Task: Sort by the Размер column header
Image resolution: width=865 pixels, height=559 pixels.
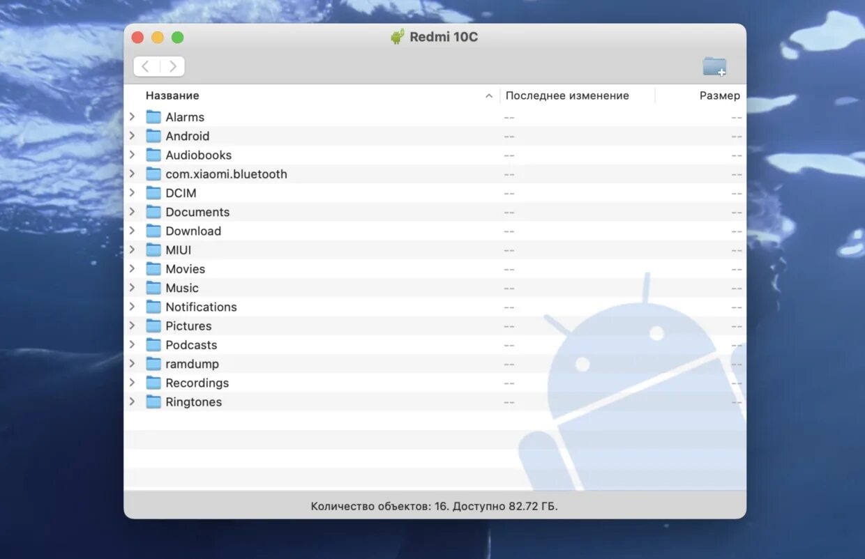Action: [x=720, y=95]
